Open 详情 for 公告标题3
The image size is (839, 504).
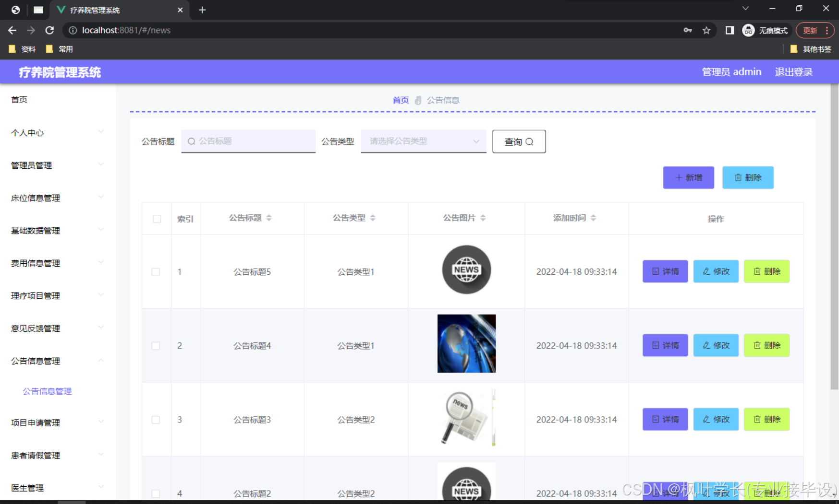pos(665,419)
